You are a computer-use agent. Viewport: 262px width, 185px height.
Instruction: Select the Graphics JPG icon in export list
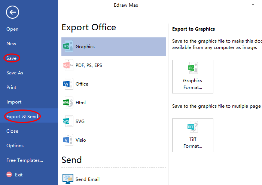pos(68,46)
